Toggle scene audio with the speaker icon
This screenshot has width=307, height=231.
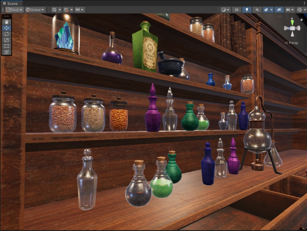tap(257, 10)
